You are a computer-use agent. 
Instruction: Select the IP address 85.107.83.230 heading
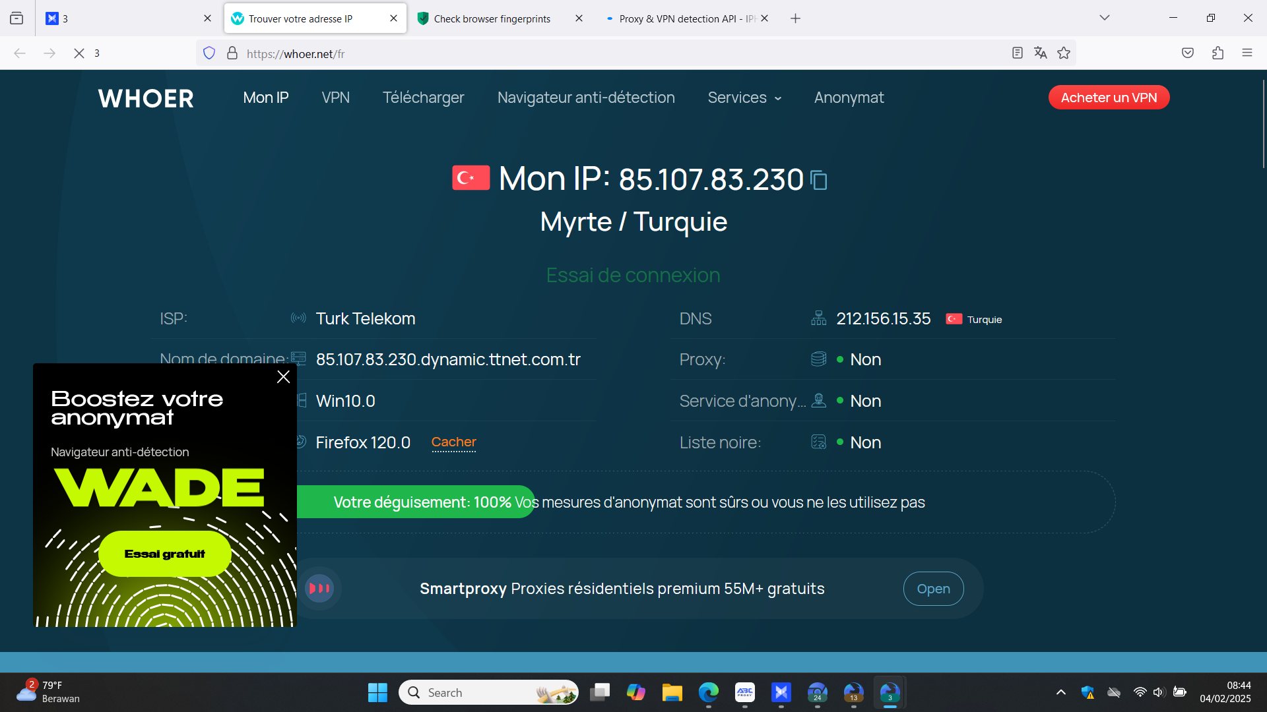coord(711,179)
